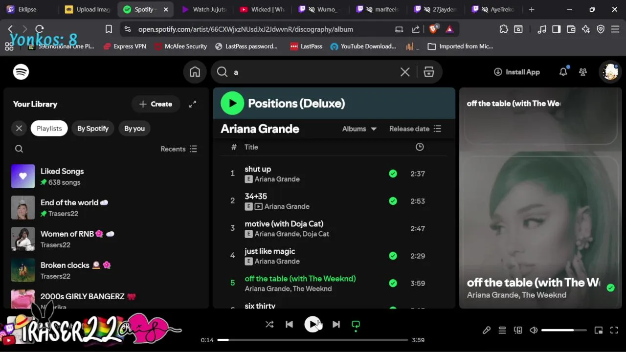626x352 pixels.
Task: Toggle saved checkmark for 'just like magic'
Action: point(393,256)
